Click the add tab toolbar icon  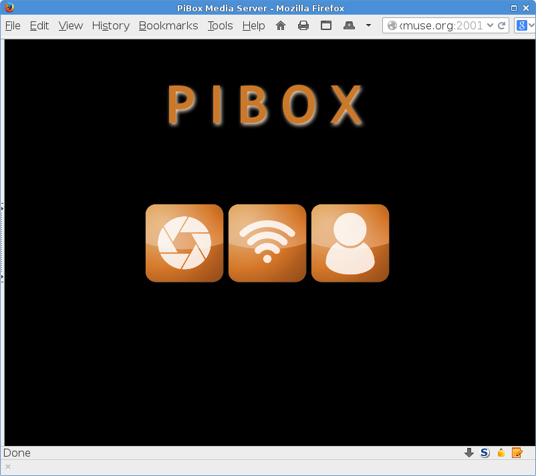point(349,25)
